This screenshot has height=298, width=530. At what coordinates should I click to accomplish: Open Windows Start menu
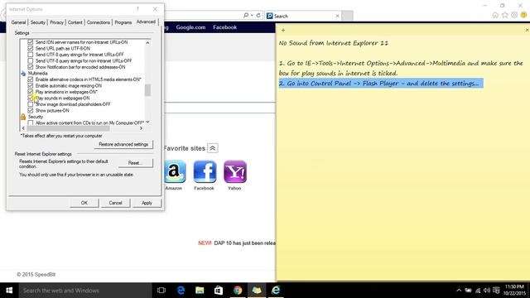click(x=9, y=291)
